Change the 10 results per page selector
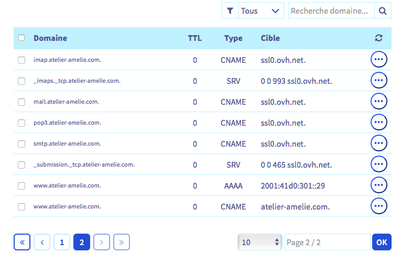 (x=259, y=242)
